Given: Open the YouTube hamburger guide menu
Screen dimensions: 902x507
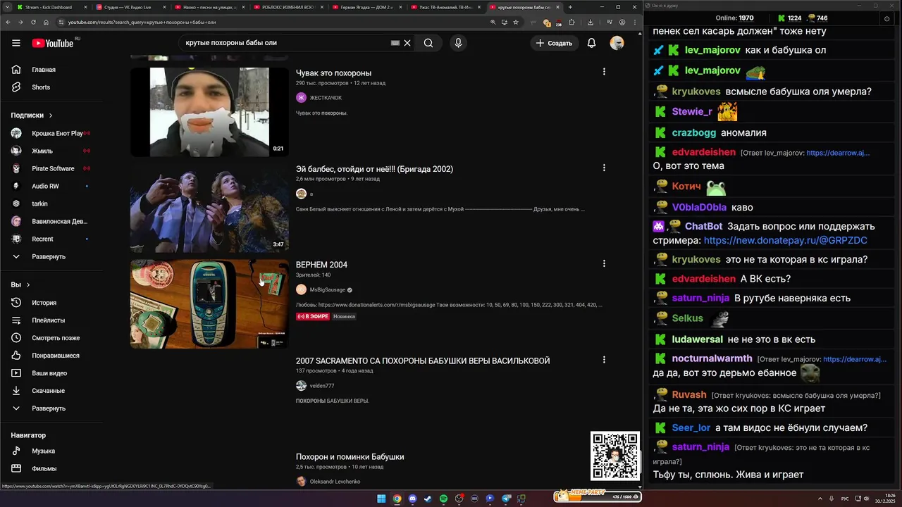Looking at the screenshot, I should [x=16, y=43].
